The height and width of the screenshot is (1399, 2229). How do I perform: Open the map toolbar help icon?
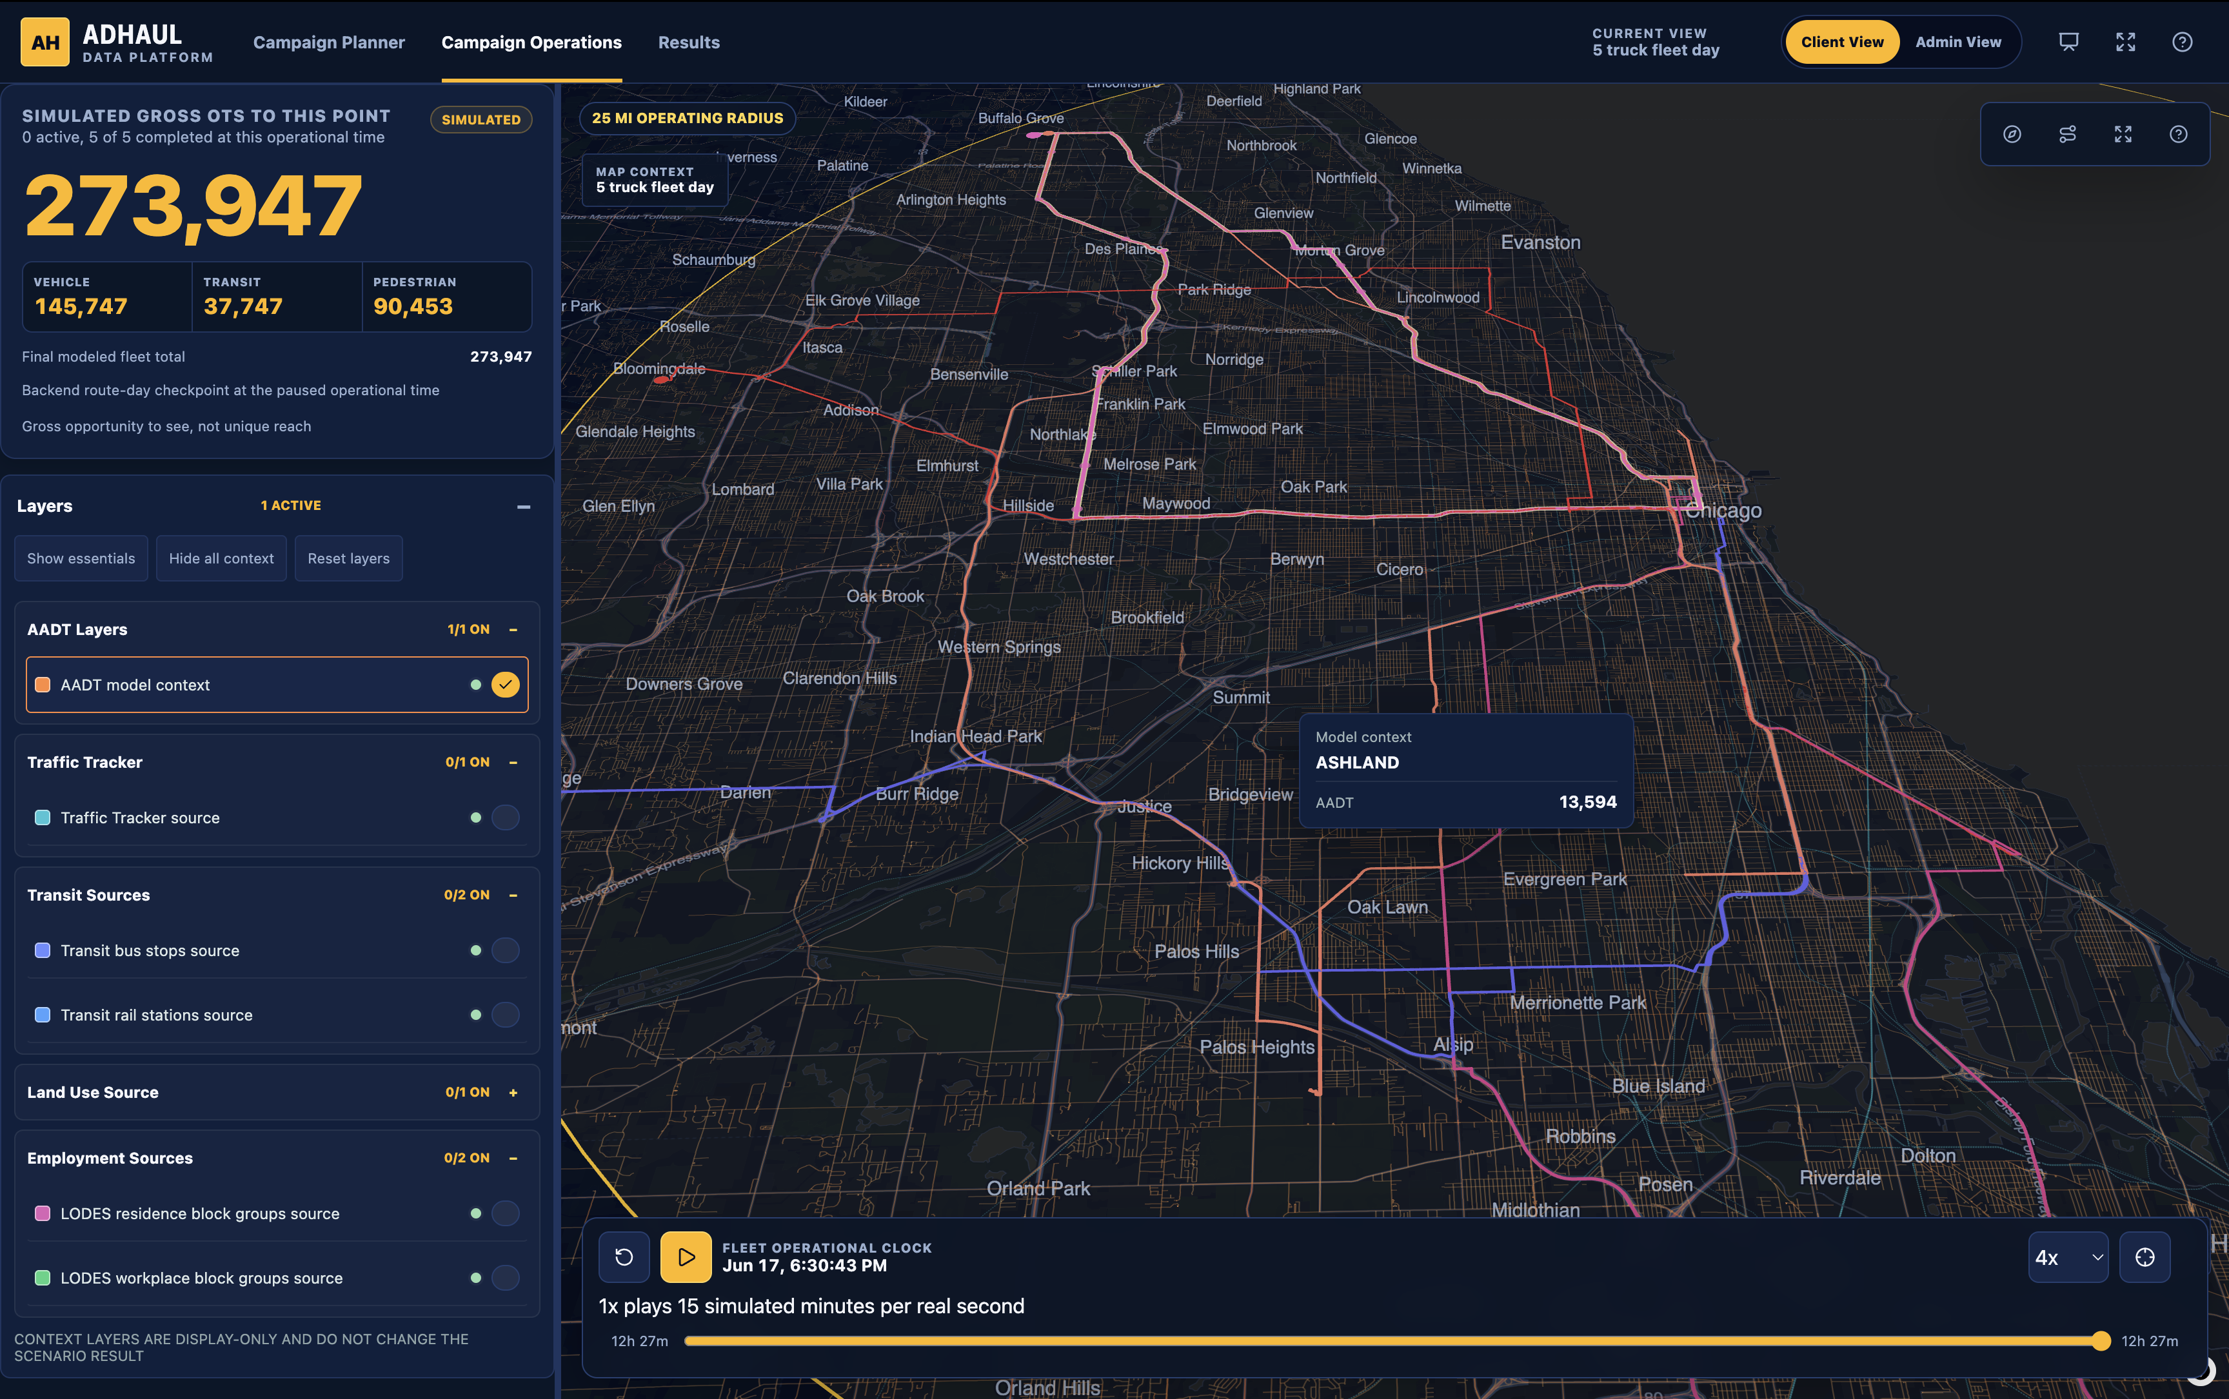pyautogui.click(x=2178, y=134)
